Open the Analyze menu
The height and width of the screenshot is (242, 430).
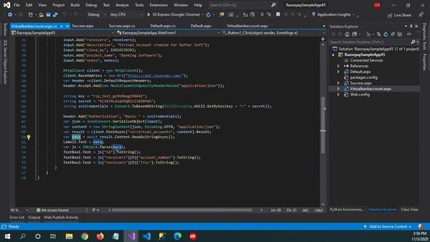(122, 5)
